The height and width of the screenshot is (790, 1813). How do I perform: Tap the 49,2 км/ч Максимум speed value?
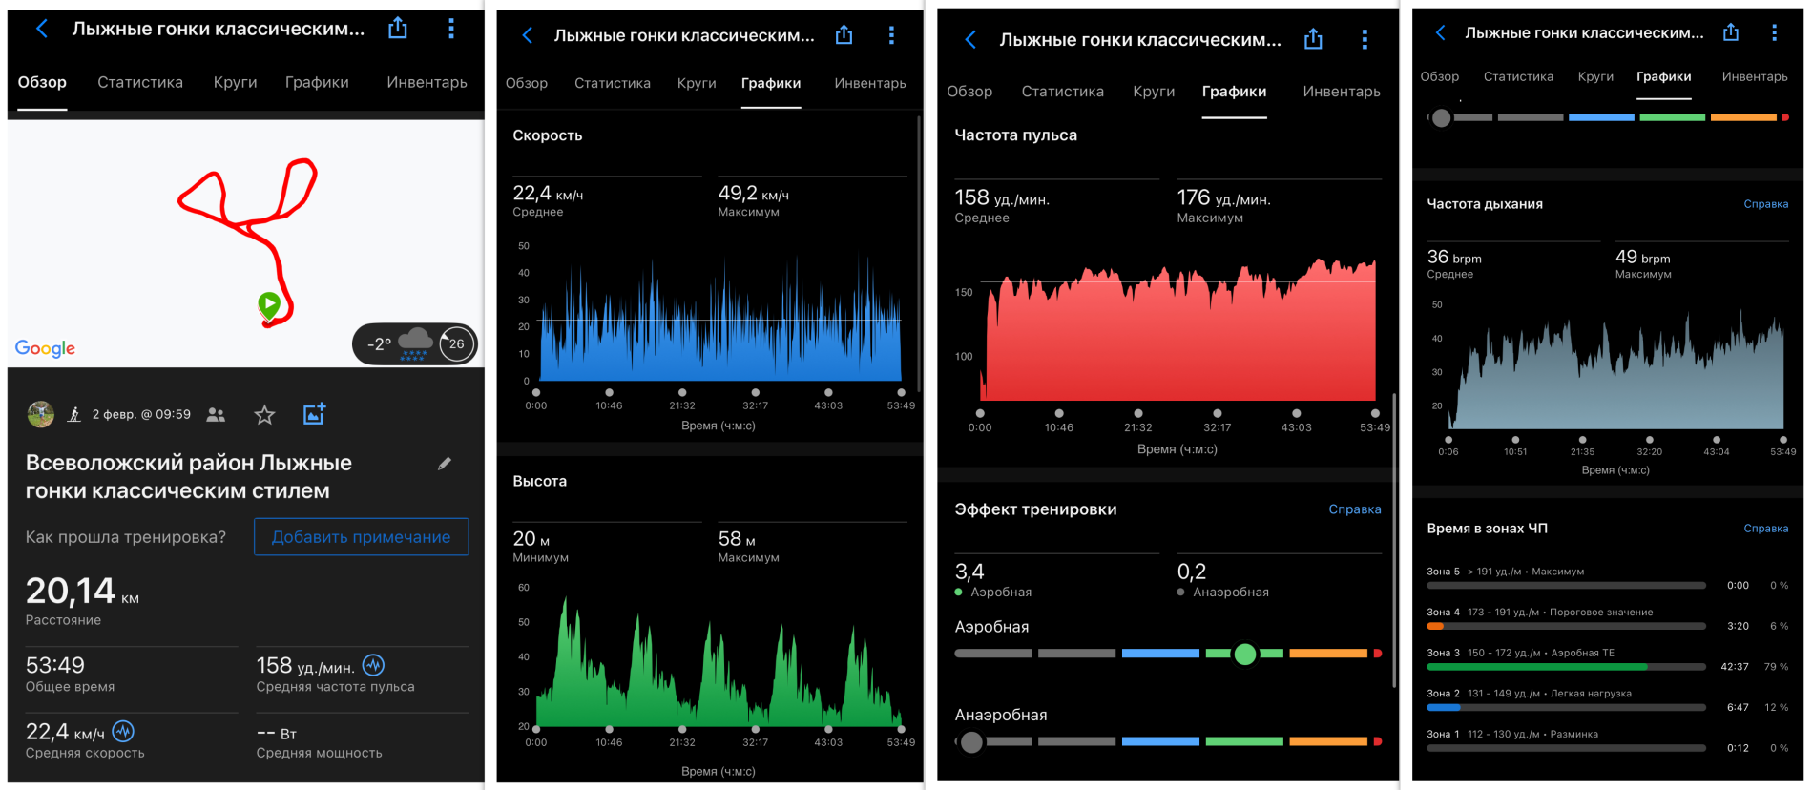click(x=753, y=194)
